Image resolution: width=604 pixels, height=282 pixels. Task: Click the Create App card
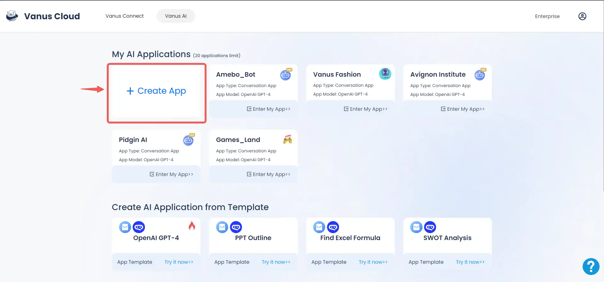pos(156,91)
